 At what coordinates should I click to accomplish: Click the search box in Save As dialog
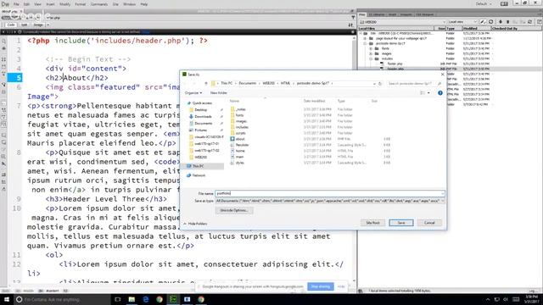(x=414, y=83)
